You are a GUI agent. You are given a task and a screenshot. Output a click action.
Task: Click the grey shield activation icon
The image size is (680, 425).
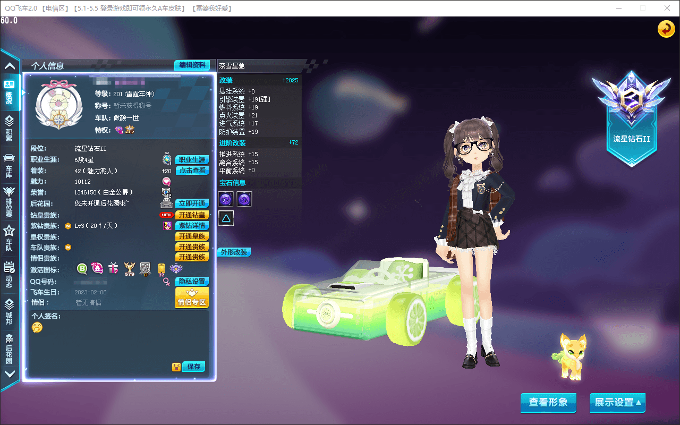[145, 269]
